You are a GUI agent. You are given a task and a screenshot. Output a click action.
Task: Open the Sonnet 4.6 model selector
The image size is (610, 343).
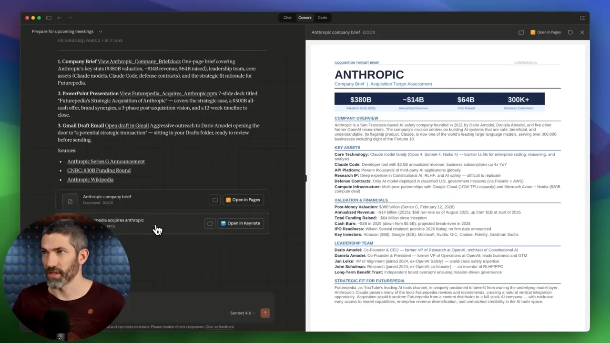point(243,313)
